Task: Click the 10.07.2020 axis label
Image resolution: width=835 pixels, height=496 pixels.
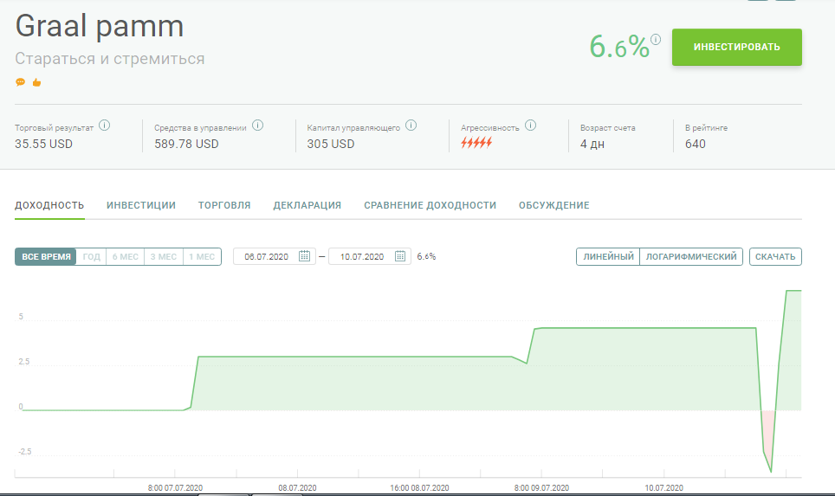Action: click(663, 487)
